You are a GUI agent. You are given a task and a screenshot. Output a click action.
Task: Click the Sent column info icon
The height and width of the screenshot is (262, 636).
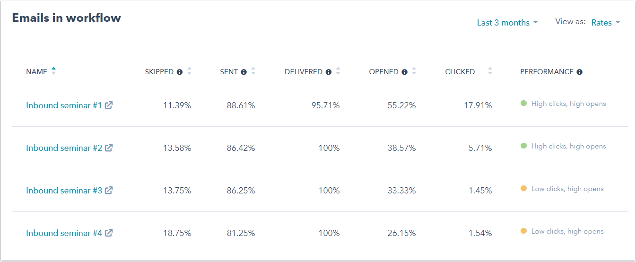(x=244, y=72)
